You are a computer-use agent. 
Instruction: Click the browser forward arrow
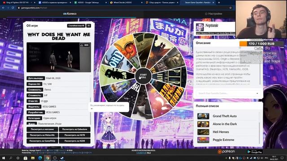coord(8,8)
